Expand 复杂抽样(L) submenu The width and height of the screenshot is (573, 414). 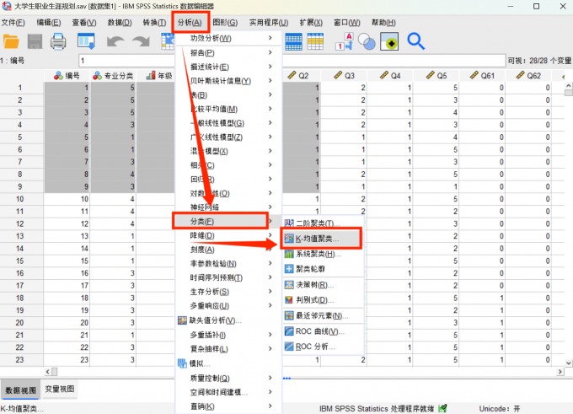coord(228,349)
